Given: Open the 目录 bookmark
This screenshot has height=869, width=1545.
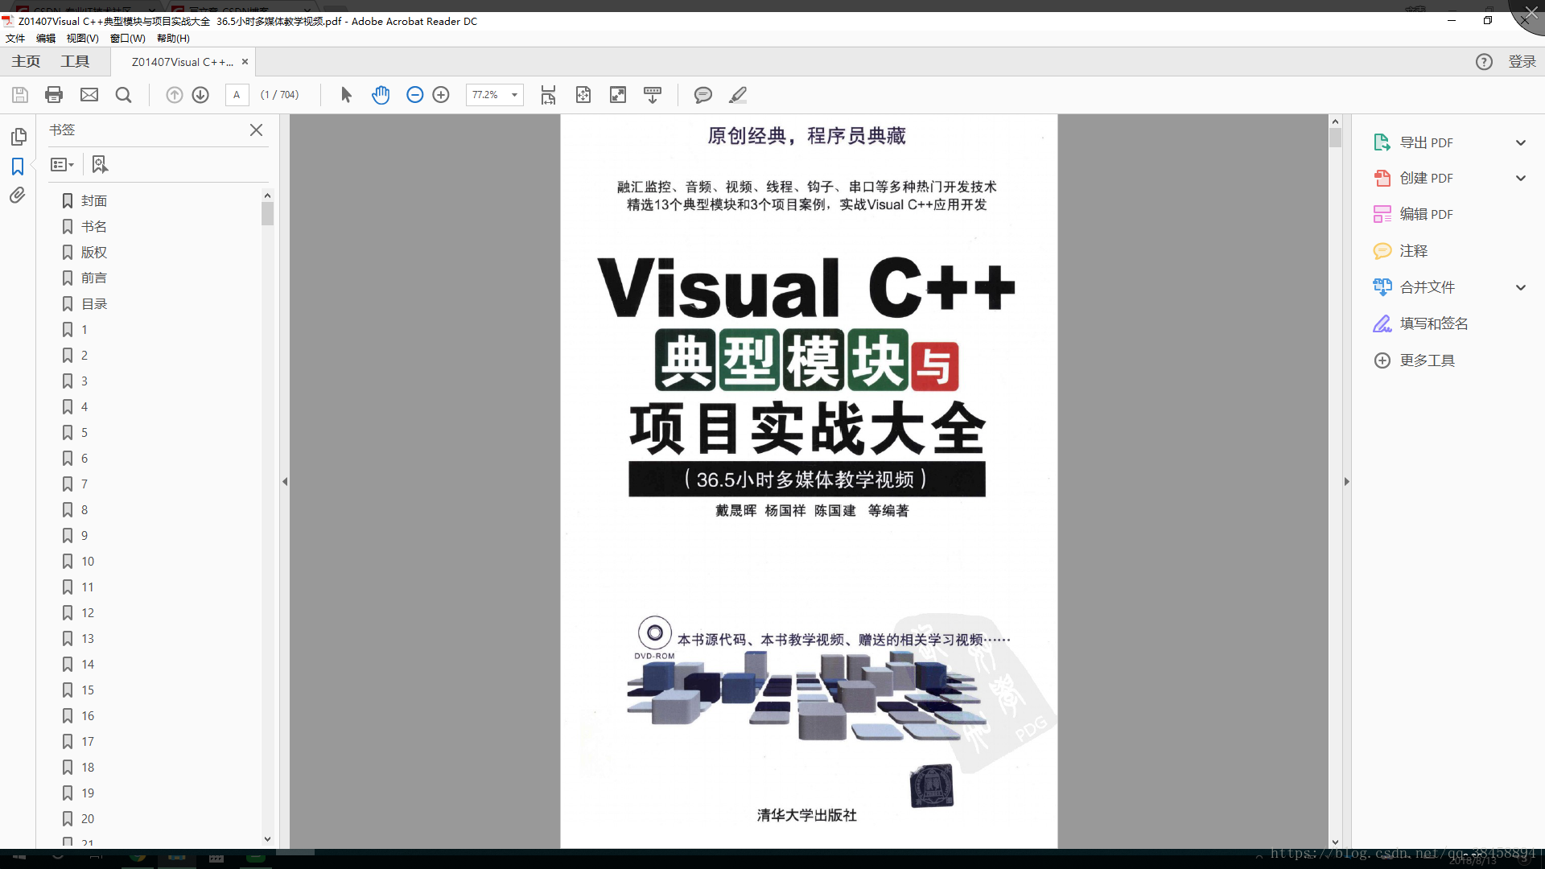Looking at the screenshot, I should 93,304.
